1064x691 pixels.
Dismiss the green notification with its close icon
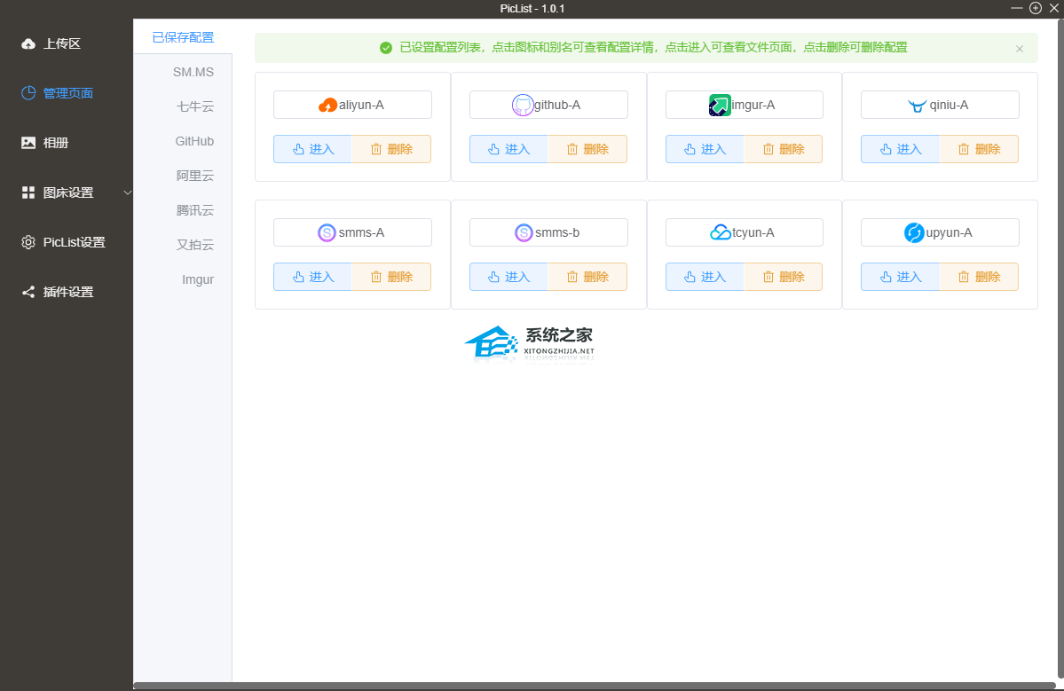(1020, 48)
